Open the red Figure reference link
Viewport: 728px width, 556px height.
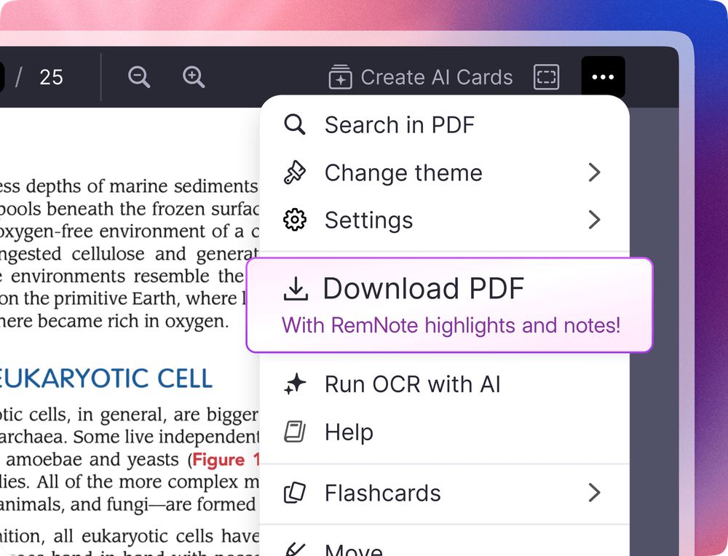click(x=226, y=459)
